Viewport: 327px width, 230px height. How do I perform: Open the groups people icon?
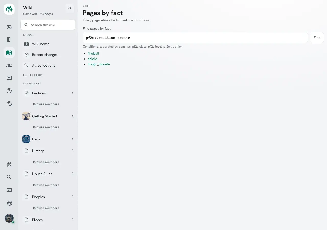(9, 65)
